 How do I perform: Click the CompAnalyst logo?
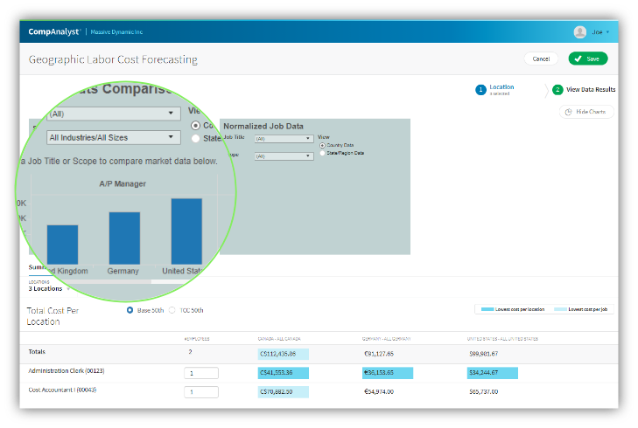55,31
